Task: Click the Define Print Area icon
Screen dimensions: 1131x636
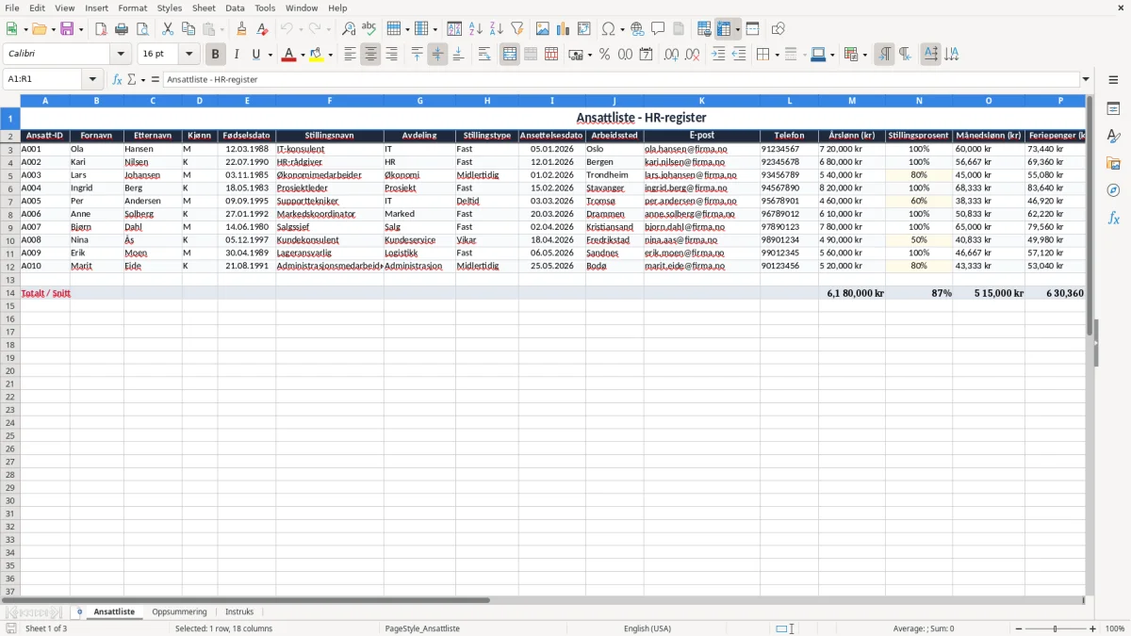Action: pos(703,29)
